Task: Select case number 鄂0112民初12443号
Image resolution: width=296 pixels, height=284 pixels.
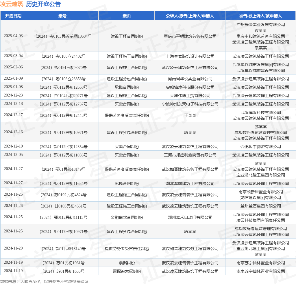Action: (x=64, y=115)
